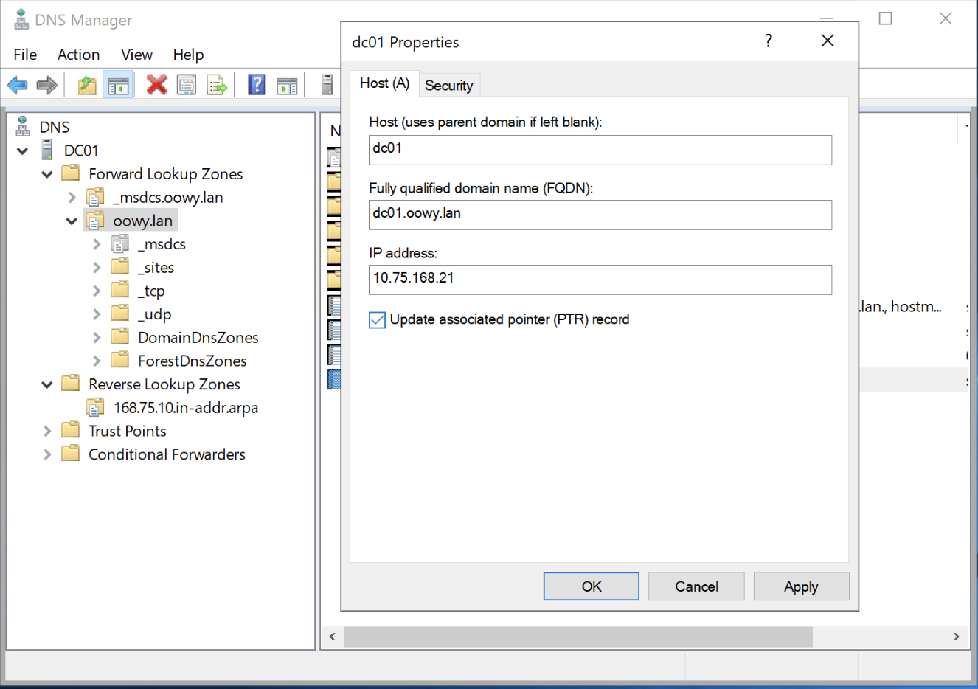The height and width of the screenshot is (689, 978).
Task: Click the blue Back arrow in toolbar
Action: [x=17, y=86]
